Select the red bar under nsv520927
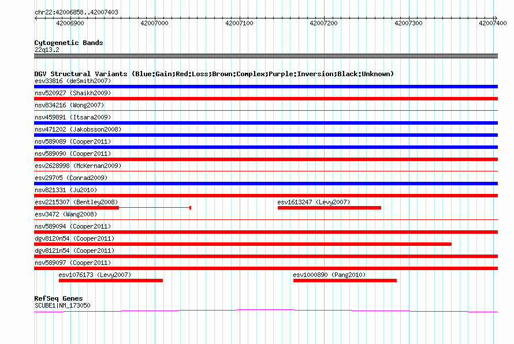The width and height of the screenshot is (514, 344). 266,99
